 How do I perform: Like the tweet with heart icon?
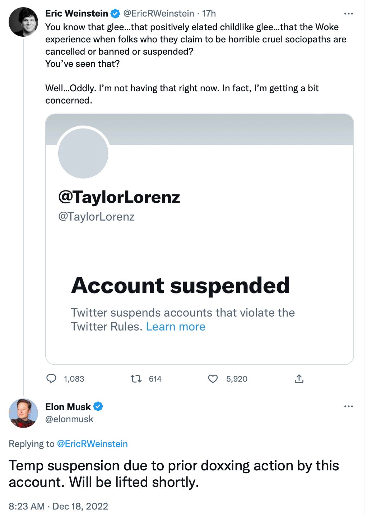[x=213, y=378]
